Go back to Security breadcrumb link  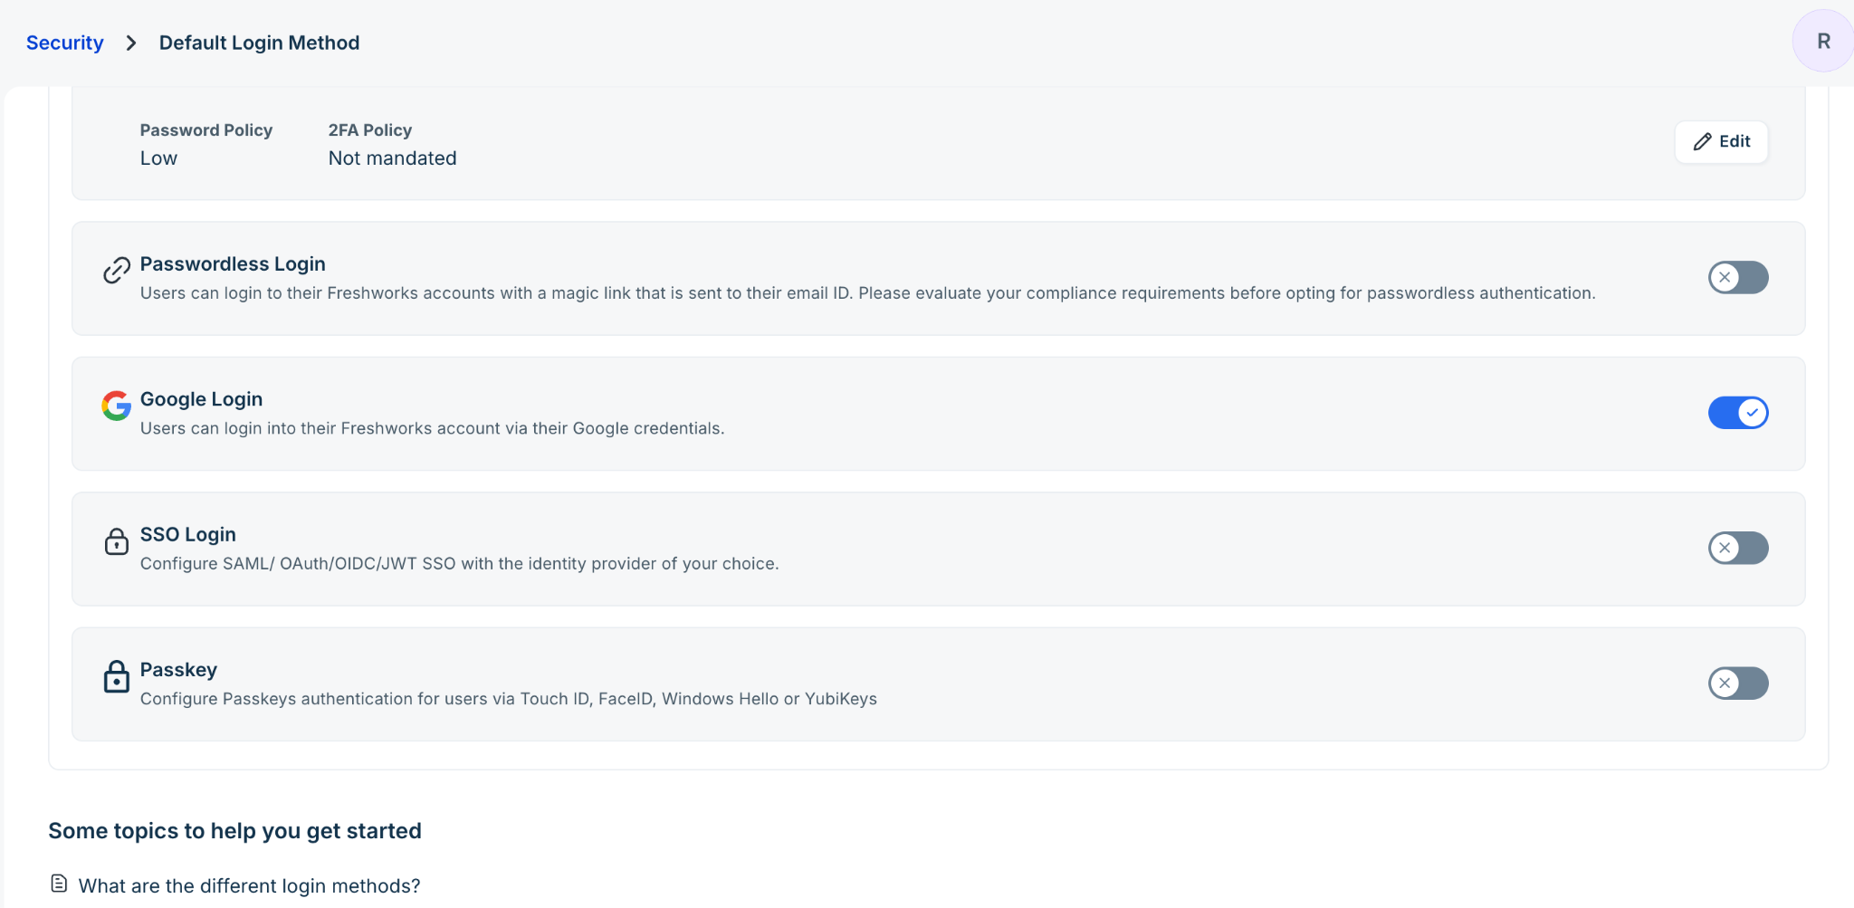65,43
